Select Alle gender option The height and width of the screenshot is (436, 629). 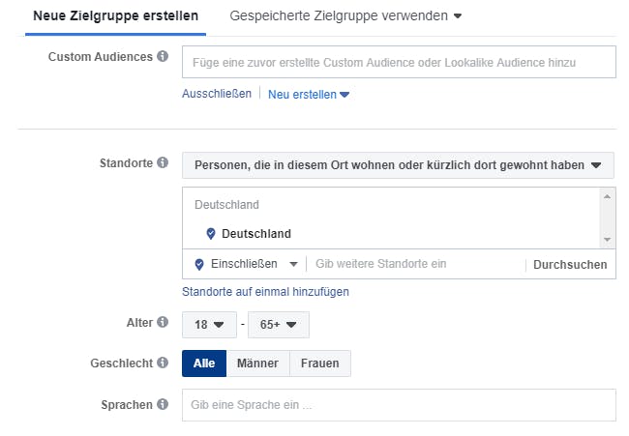tap(204, 363)
